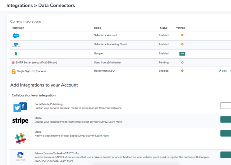Click the Verified column header

180,28
